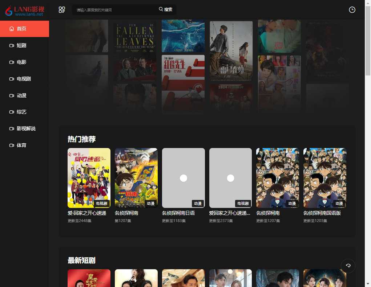Click 电视剧 tag on 爱·回家之开心速递 poster

(x=101, y=204)
